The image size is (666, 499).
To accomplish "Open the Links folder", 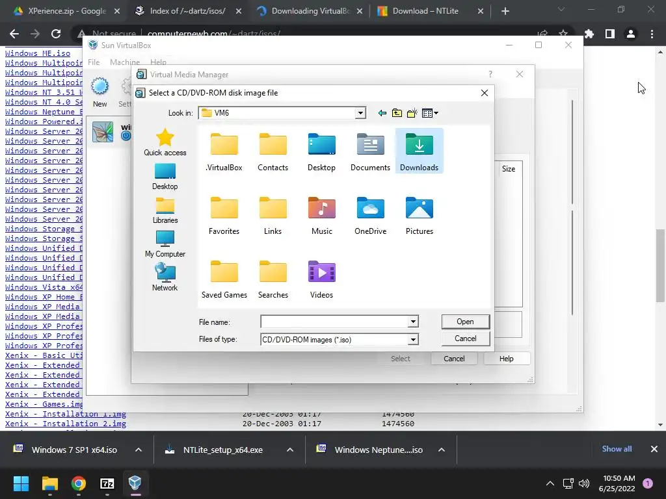I will click(x=273, y=215).
